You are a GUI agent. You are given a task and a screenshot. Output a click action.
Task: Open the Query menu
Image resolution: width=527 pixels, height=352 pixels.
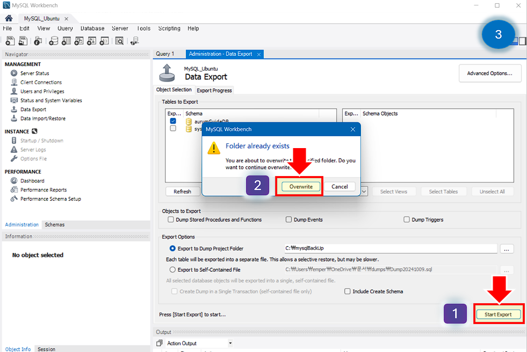point(65,28)
